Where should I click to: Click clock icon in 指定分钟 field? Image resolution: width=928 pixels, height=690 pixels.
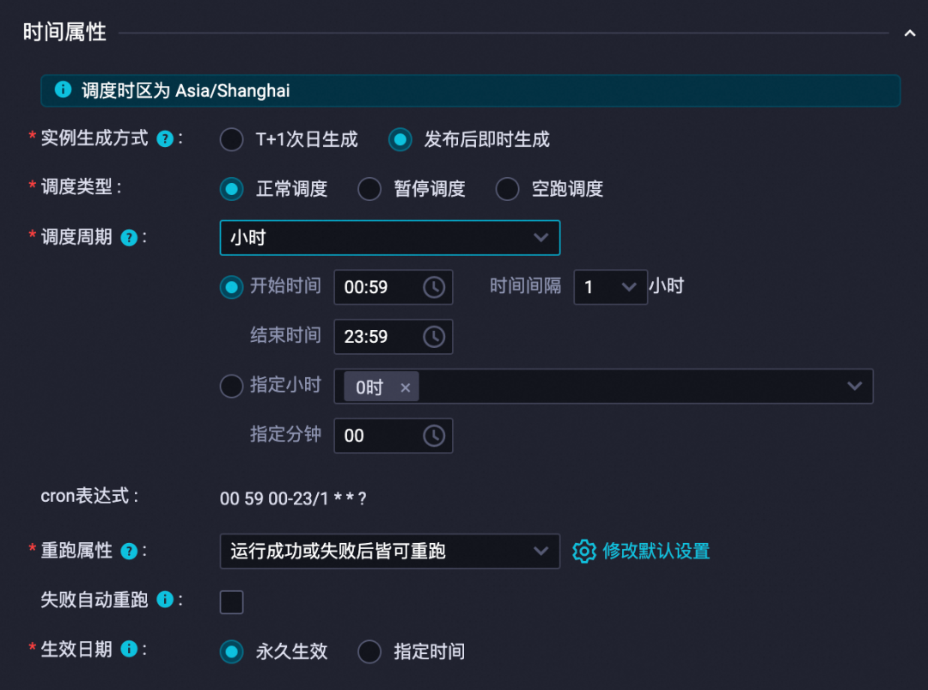[434, 436]
